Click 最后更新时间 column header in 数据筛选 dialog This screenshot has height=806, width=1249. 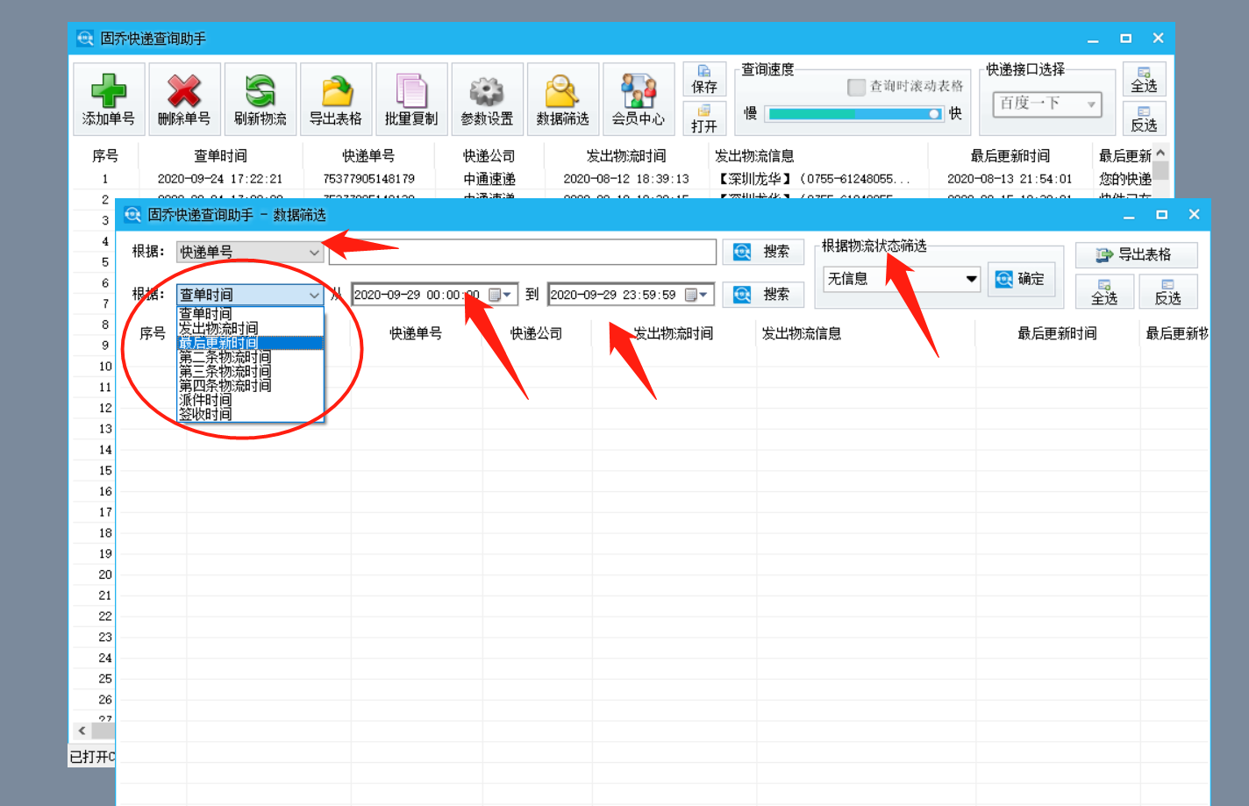pos(1057,333)
